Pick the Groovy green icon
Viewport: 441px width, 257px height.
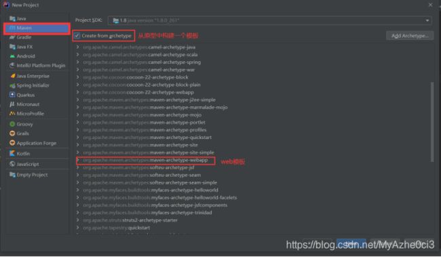pyautogui.click(x=12, y=124)
